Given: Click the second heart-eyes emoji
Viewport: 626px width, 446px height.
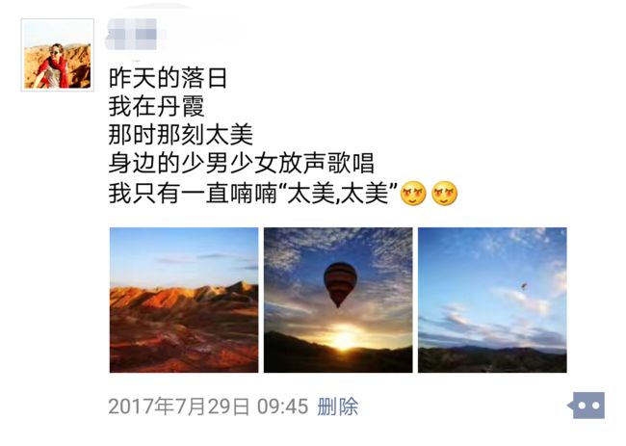Looking at the screenshot, I should (444, 194).
